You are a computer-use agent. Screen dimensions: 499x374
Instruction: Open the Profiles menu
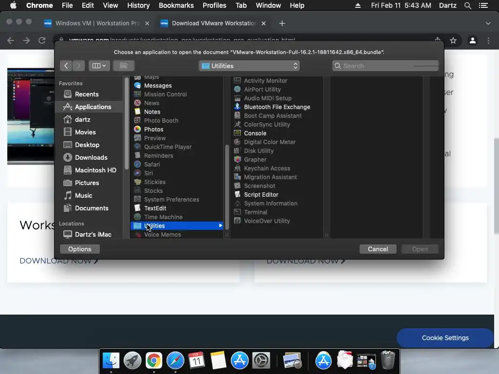point(214,5)
